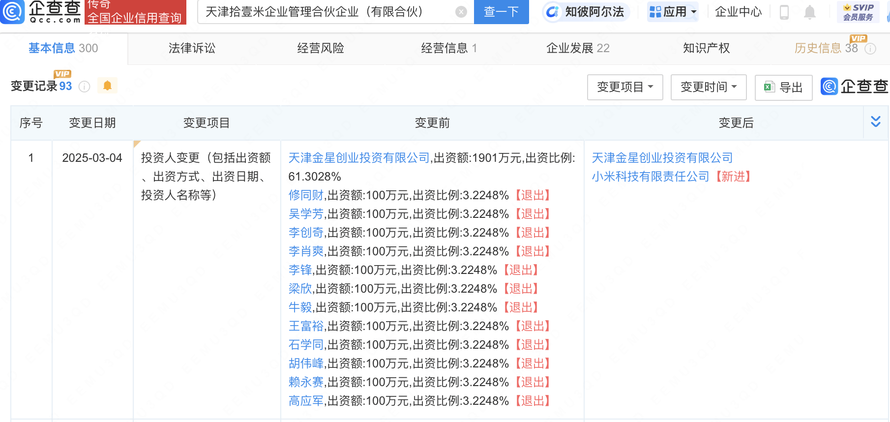Image resolution: width=890 pixels, height=422 pixels.
Task: Click the 变更后 column header
Action: [736, 123]
